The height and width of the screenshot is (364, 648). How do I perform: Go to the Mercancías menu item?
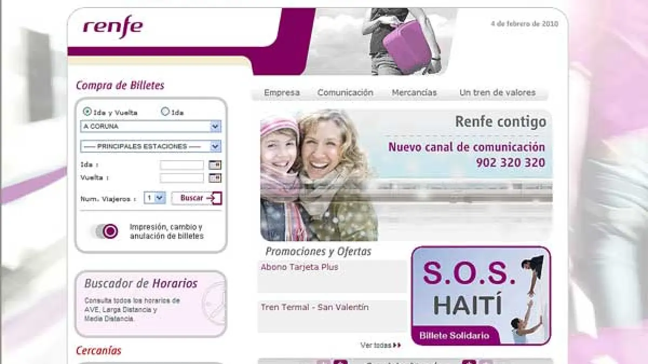click(x=414, y=93)
